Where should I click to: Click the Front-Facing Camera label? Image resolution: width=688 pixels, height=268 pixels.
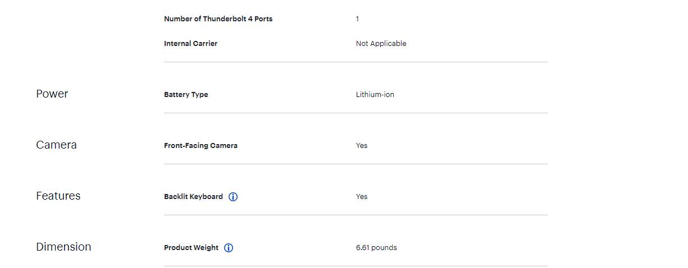pos(201,146)
